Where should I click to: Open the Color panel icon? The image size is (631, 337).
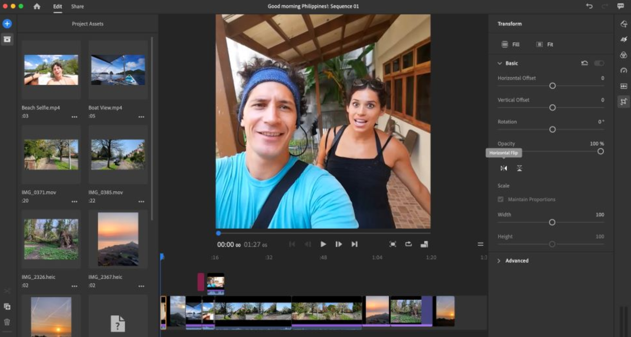click(x=624, y=55)
